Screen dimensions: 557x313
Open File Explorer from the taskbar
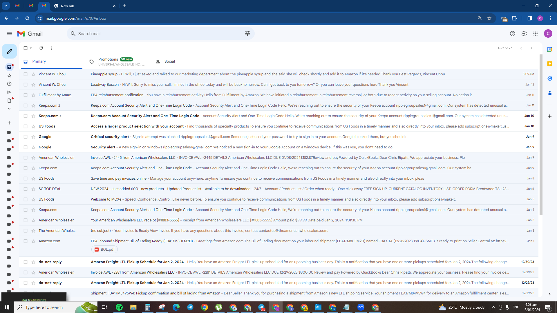tap(133, 307)
